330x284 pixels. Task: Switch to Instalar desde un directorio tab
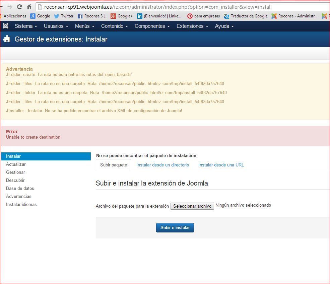(163, 165)
